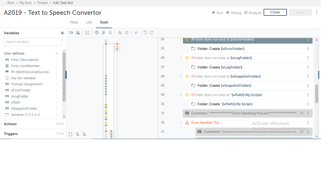Toggle disable on line 34 comment
The image size is (321, 180).
click(302, 132)
